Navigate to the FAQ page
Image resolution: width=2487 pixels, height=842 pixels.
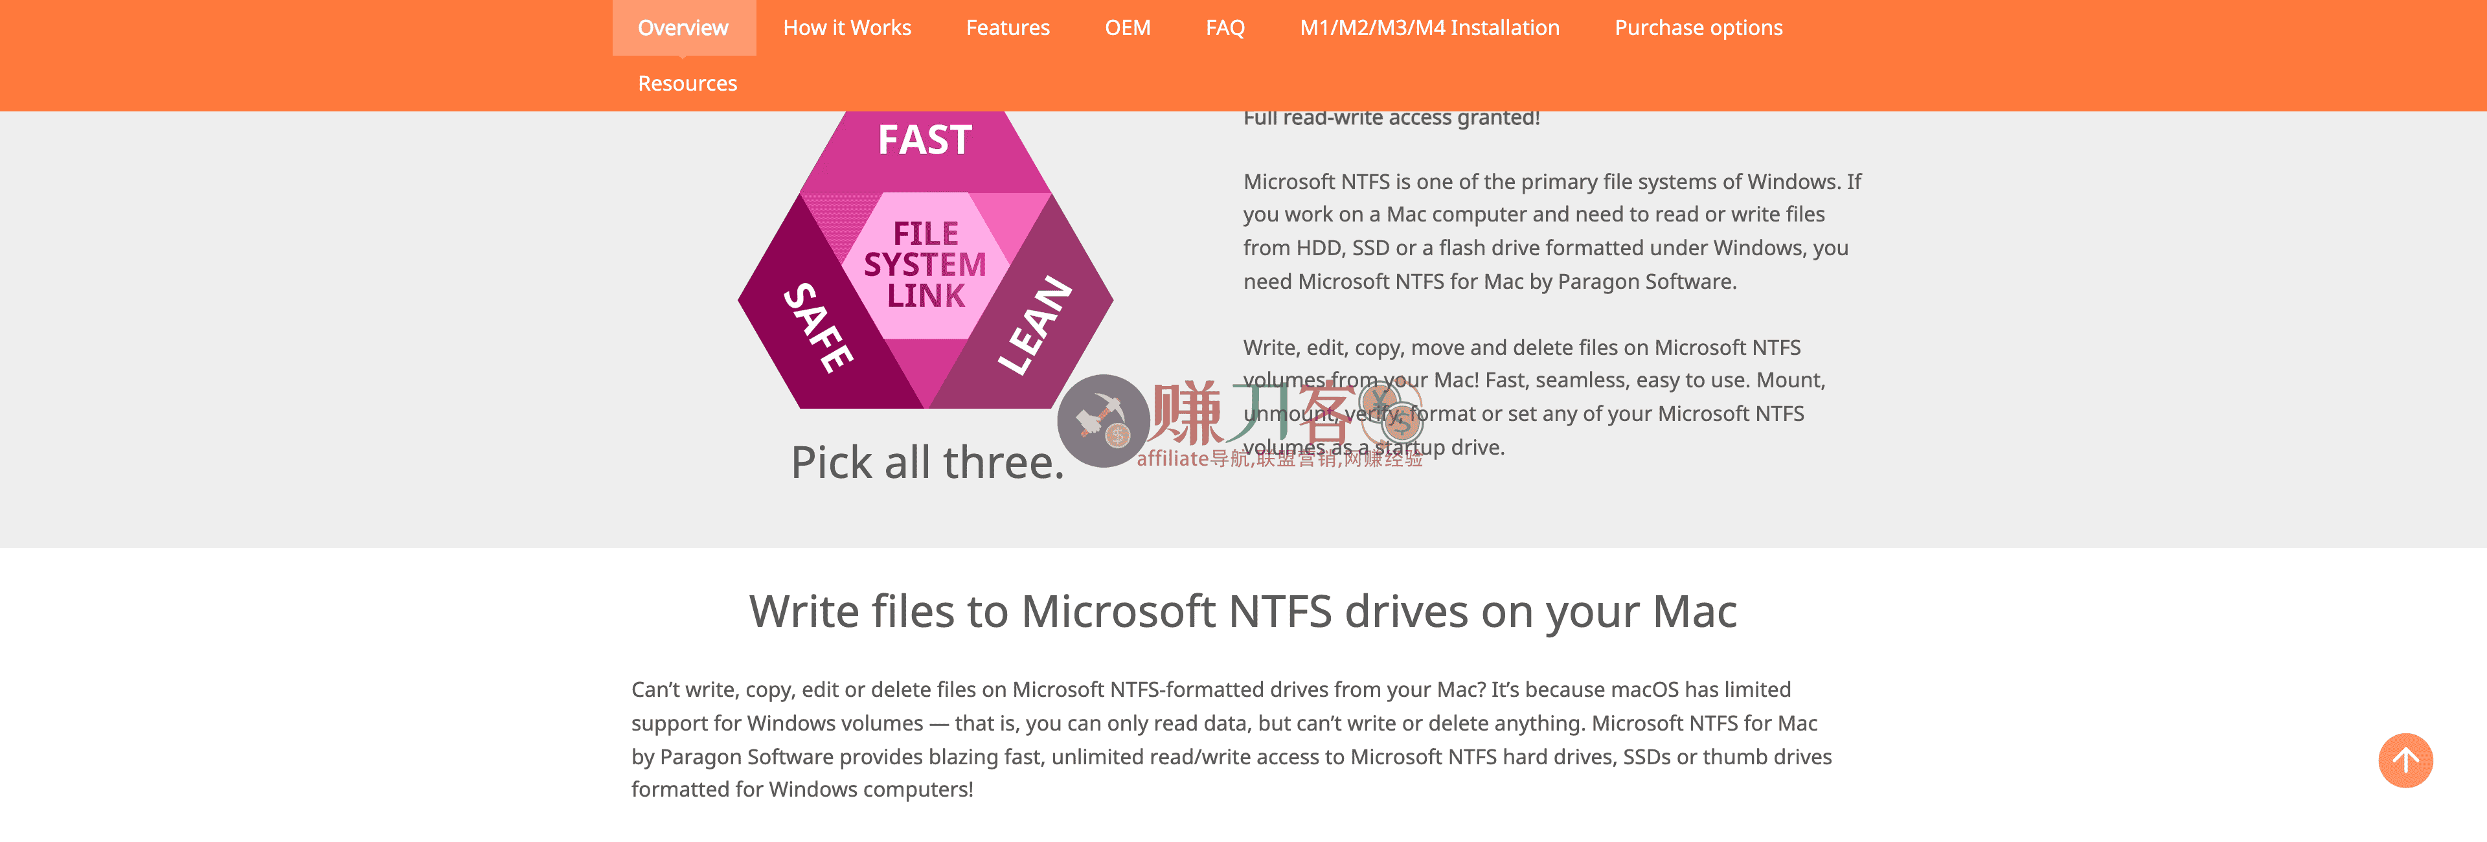(x=1224, y=27)
